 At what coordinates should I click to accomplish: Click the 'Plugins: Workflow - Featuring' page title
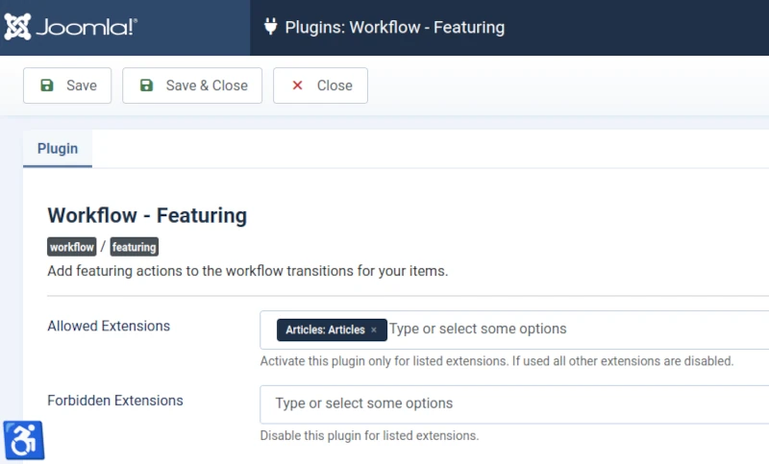(395, 27)
